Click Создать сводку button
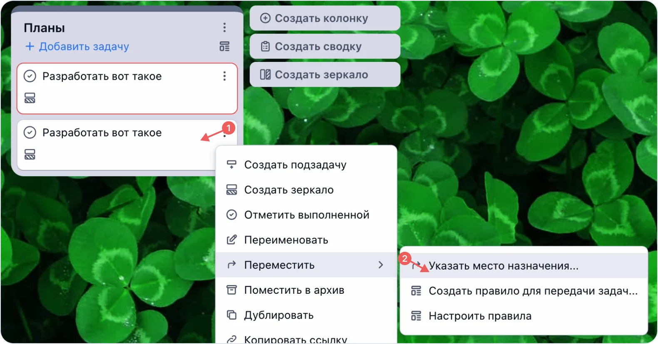658x344 pixels. (x=325, y=46)
